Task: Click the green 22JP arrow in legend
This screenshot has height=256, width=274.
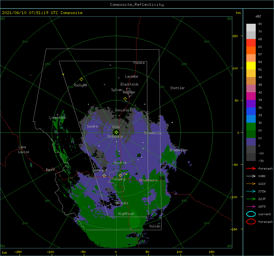Action: (251, 199)
